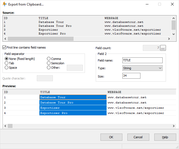Click Preview ID cell '1'
This screenshot has width=179, height=149.
(x=21, y=97)
